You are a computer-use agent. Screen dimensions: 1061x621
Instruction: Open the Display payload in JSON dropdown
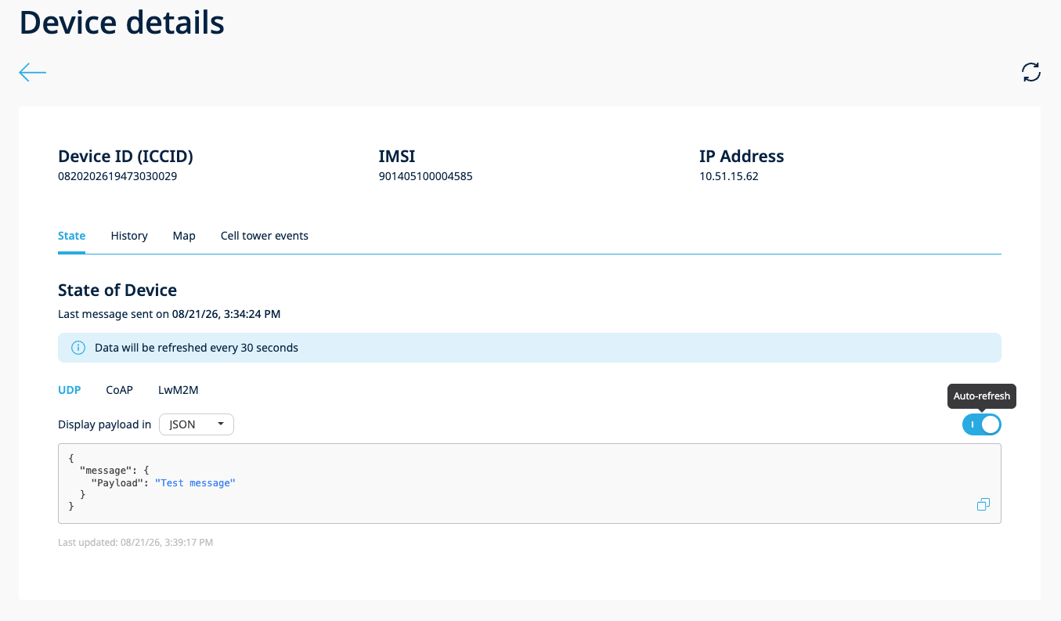pos(197,424)
